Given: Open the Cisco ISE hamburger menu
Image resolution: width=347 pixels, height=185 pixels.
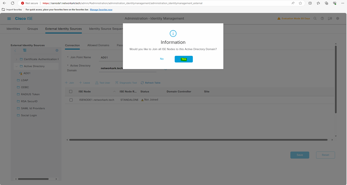Looking at the screenshot, I should (9, 18).
